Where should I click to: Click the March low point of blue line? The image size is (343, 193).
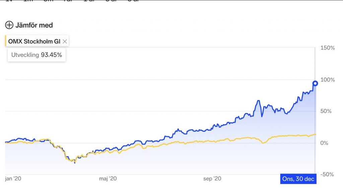tap(75, 163)
